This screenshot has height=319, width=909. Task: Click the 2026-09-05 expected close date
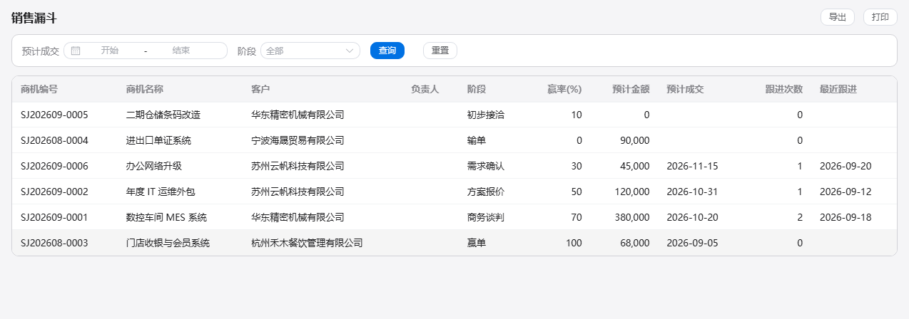692,243
